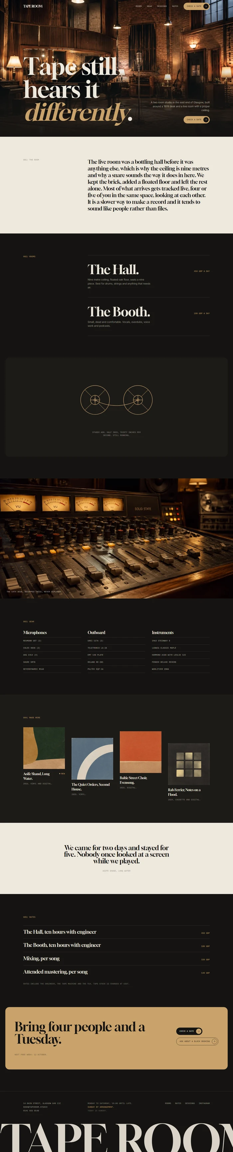Open the footer Sessions link
The height and width of the screenshot is (1152, 233).
[x=190, y=1103]
